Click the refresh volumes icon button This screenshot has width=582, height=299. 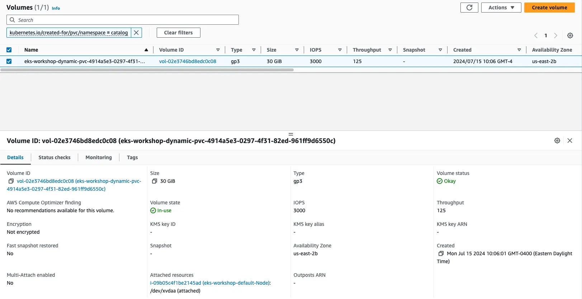469,8
